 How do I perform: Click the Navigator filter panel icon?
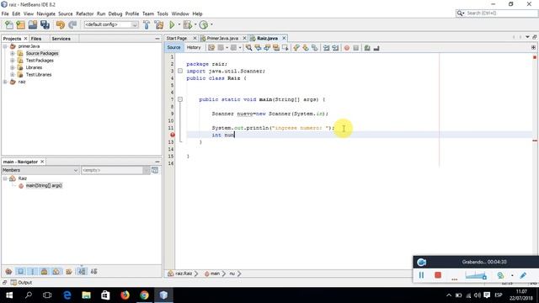click(155, 170)
